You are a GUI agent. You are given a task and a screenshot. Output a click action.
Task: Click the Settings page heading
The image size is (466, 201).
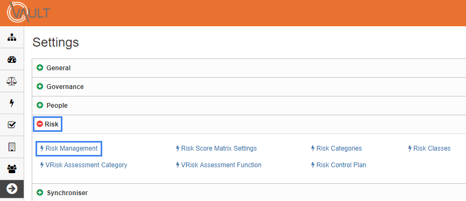coord(55,42)
